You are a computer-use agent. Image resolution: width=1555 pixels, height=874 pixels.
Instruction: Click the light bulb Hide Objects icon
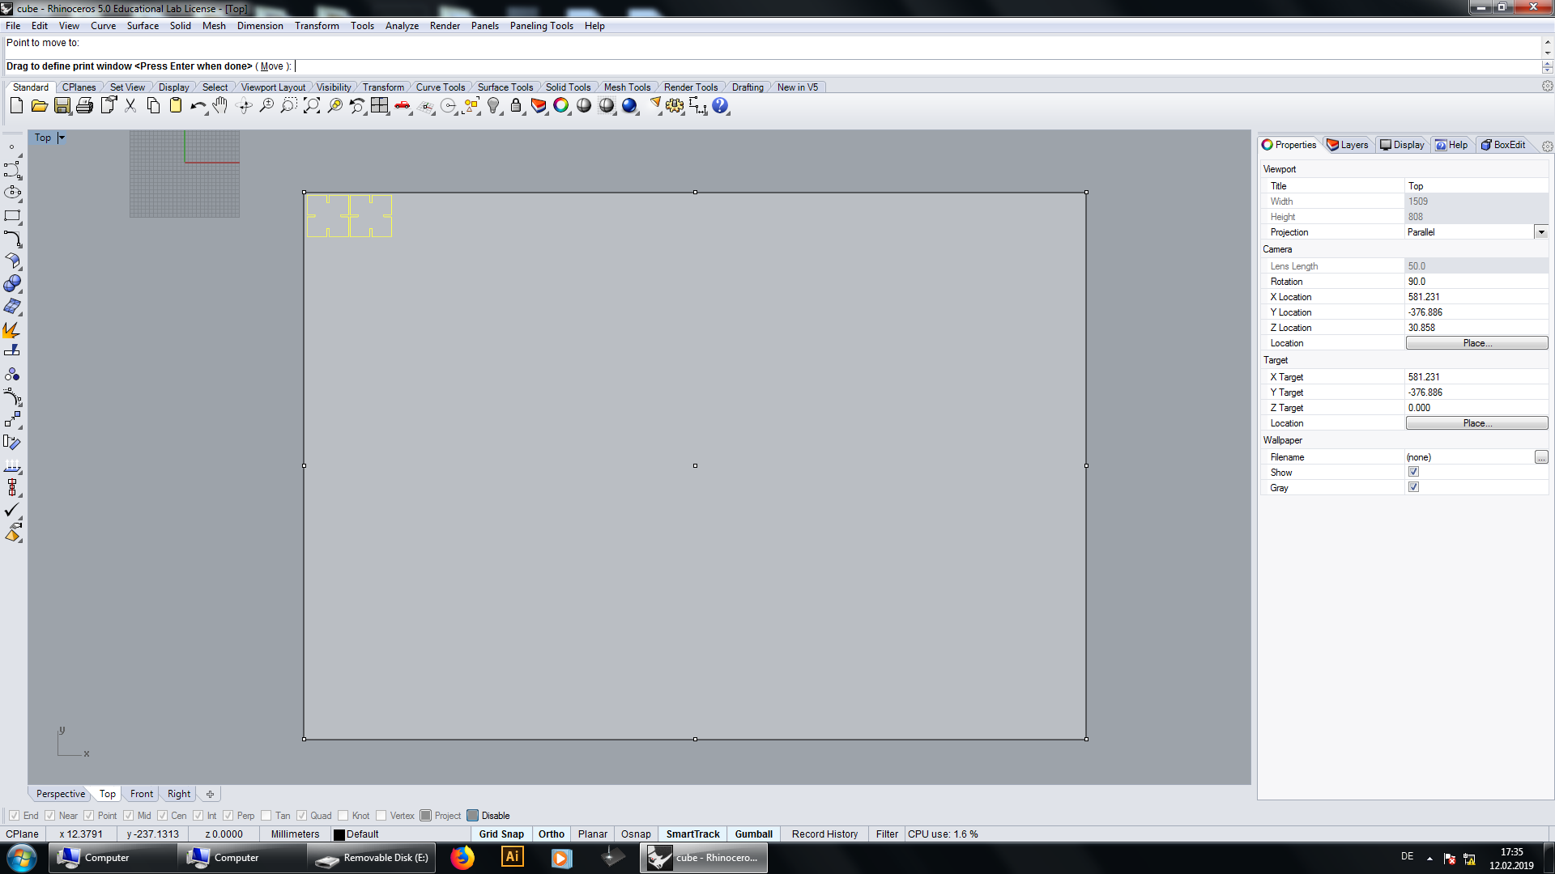pos(493,106)
